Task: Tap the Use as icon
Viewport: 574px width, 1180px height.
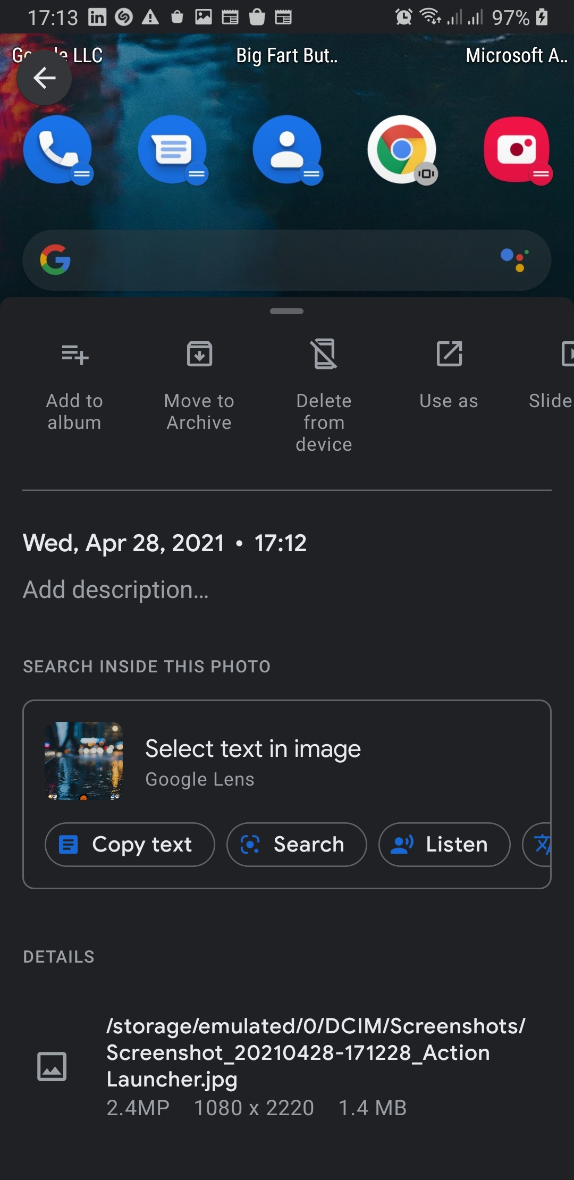Action: pyautogui.click(x=449, y=355)
